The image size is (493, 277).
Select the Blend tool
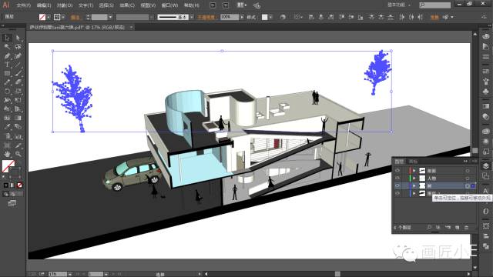18,127
